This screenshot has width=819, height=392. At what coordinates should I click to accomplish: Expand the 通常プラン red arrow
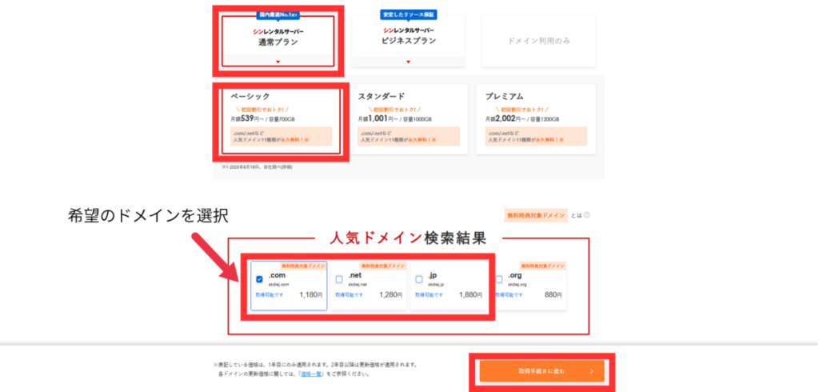[x=278, y=61]
